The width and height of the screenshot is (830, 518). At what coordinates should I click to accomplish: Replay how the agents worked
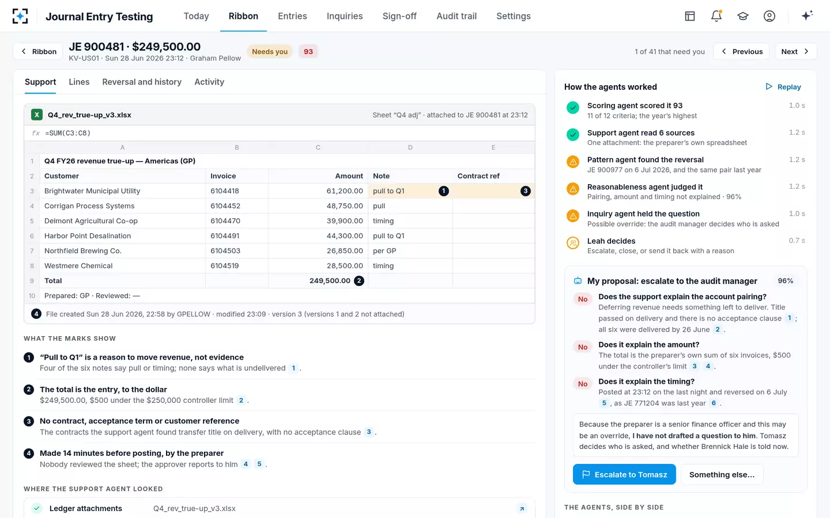click(x=783, y=87)
